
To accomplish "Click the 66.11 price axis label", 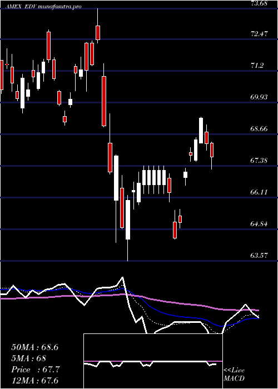I will [x=259, y=192].
